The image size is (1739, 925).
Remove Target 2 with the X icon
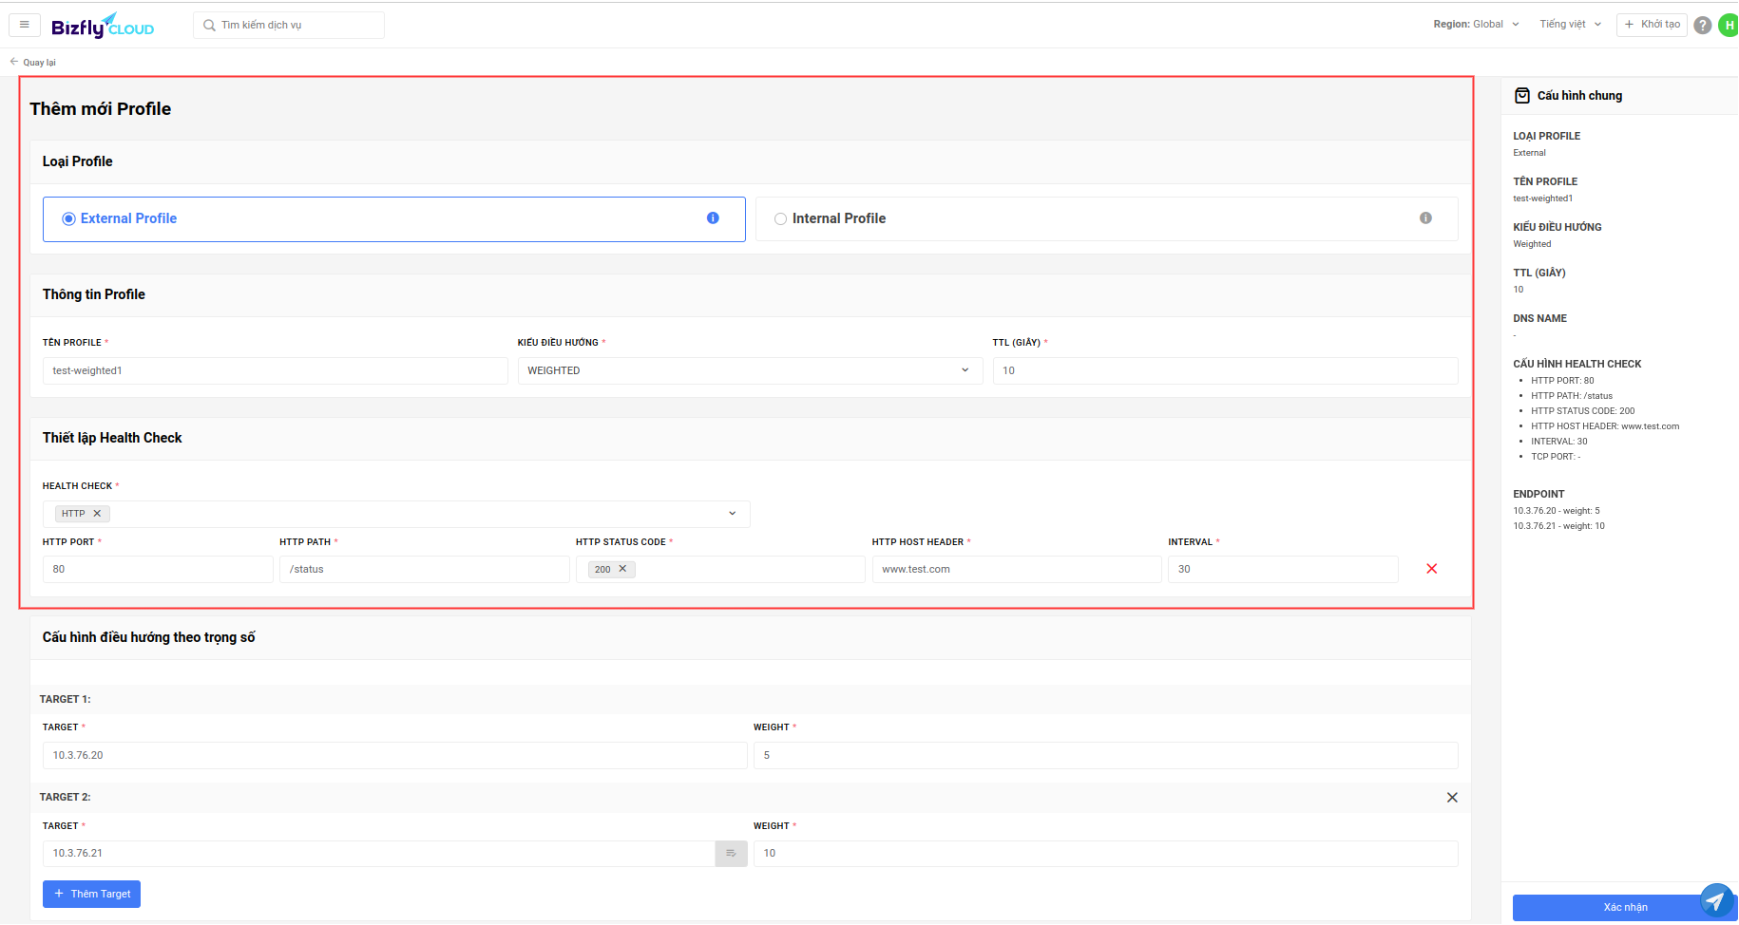[1452, 798]
